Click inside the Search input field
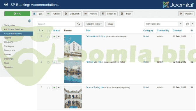The width and height of the screenshot is (196, 111). [x=56, y=24]
